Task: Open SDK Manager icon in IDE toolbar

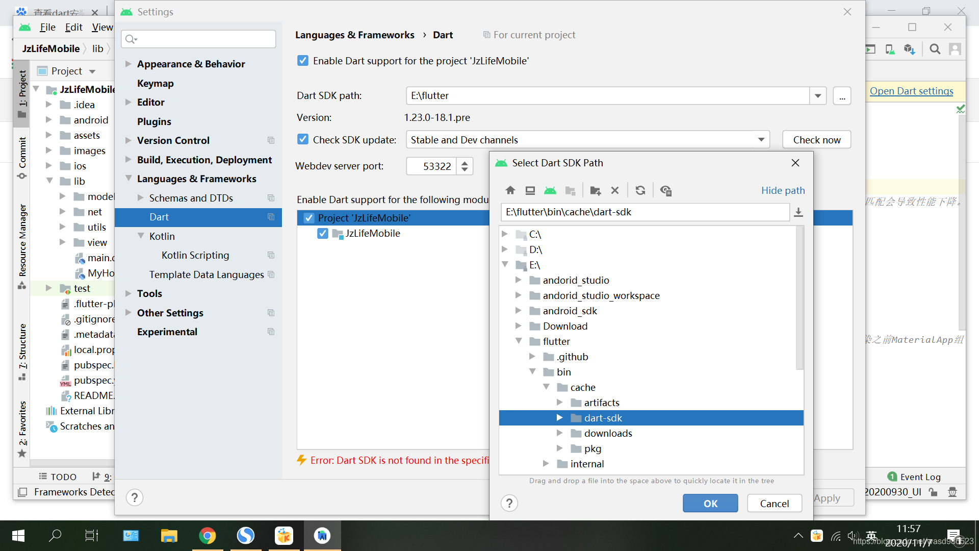Action: coord(909,49)
